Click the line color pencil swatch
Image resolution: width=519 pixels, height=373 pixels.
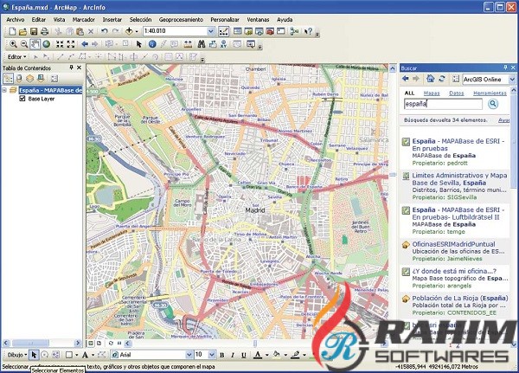click(x=295, y=355)
